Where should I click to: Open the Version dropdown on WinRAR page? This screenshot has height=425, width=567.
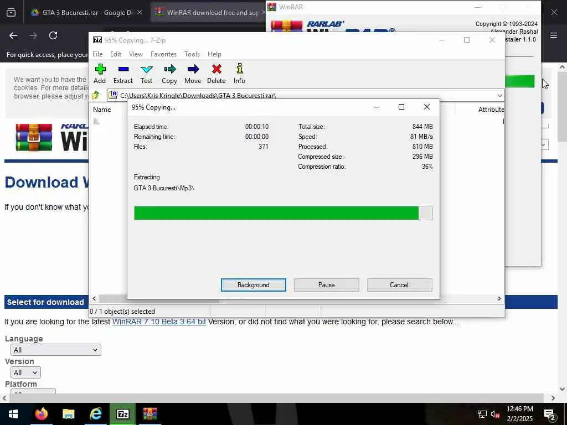pos(25,372)
